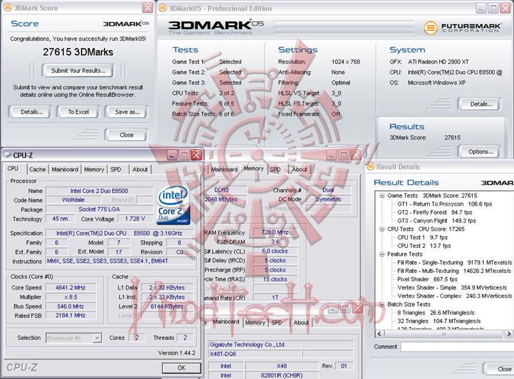The image size is (514, 379).
Task: Select CPU Test 2 13.7 fps row
Action: 424,246
